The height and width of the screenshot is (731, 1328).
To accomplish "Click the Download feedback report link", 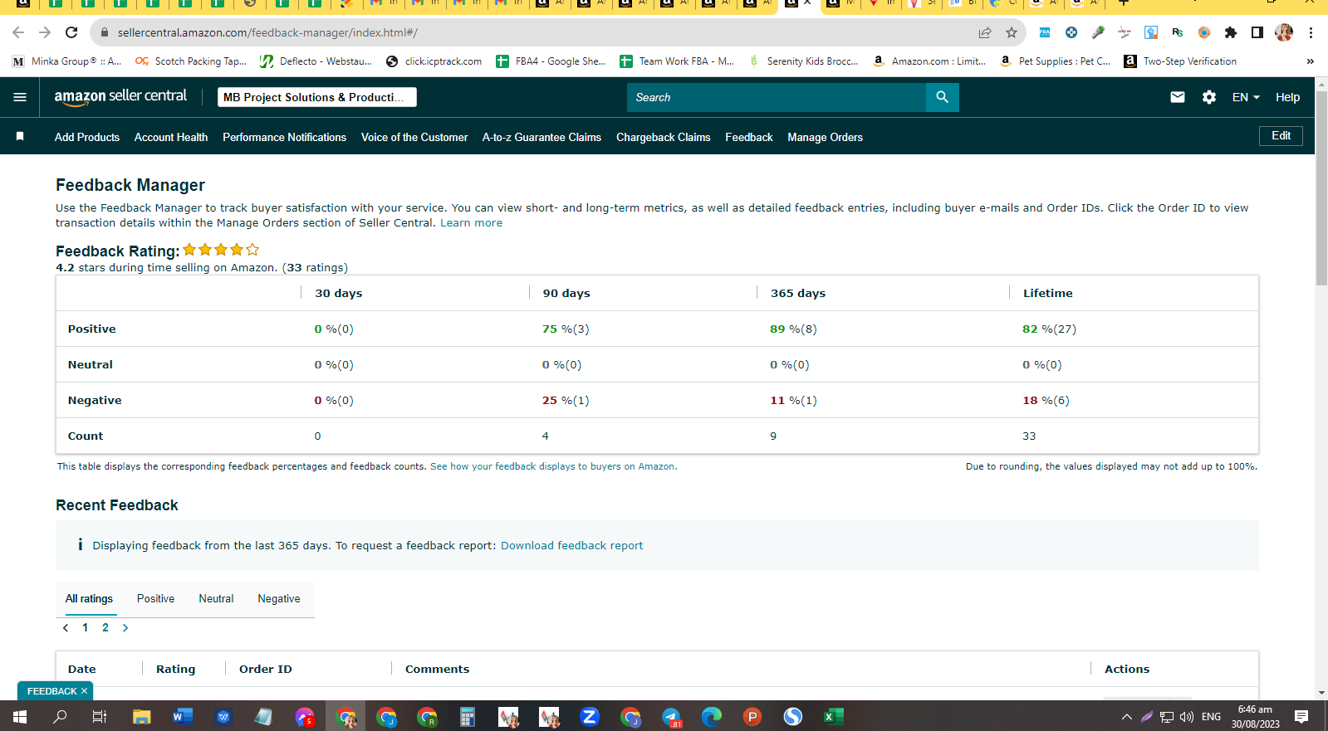I will tap(571, 545).
